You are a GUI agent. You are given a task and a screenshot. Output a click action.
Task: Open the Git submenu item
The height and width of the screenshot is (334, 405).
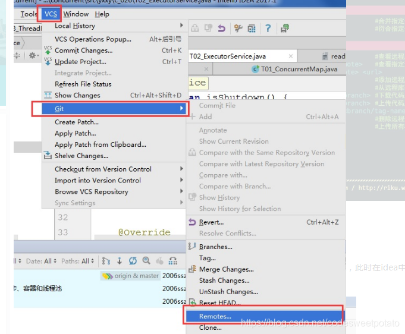[114, 109]
